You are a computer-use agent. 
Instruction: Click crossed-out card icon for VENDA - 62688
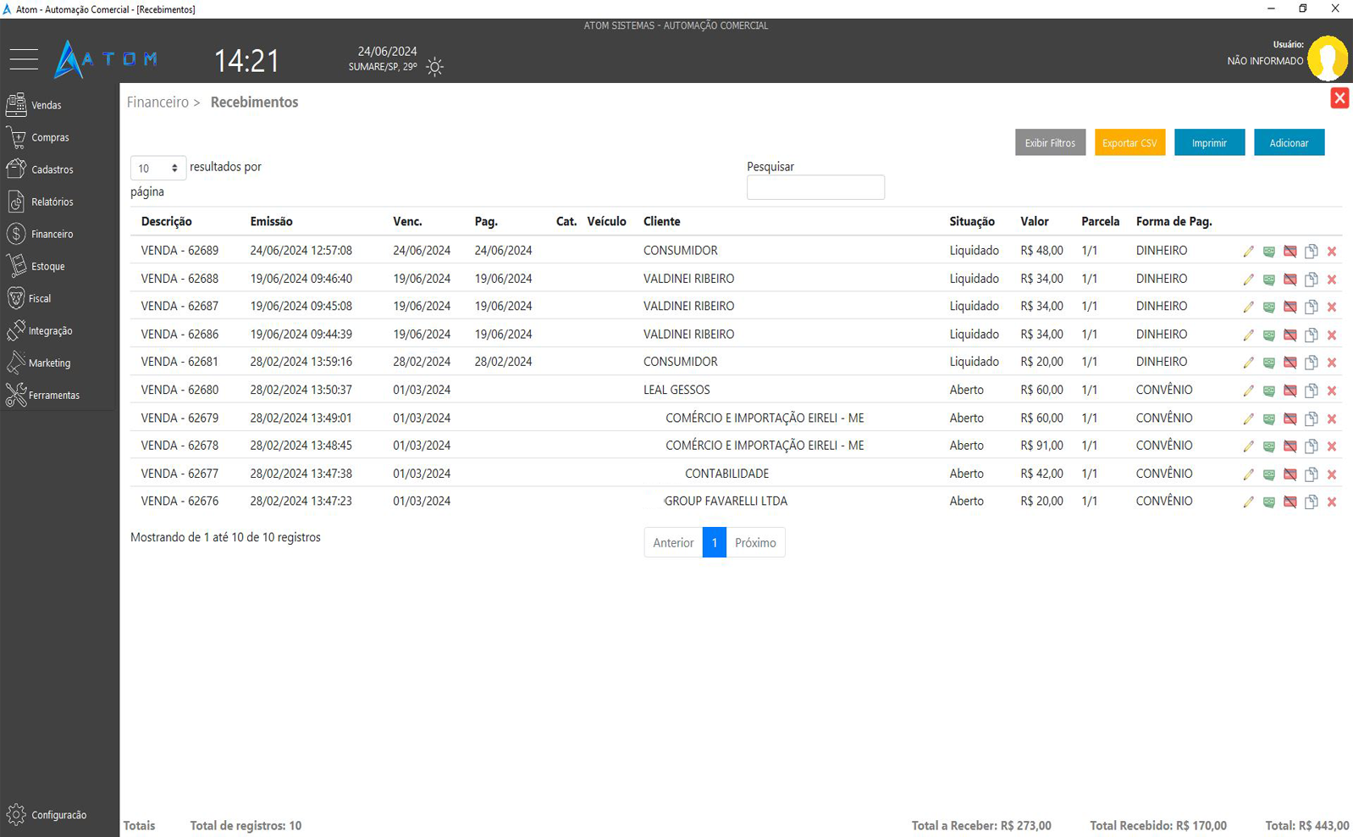click(x=1289, y=280)
